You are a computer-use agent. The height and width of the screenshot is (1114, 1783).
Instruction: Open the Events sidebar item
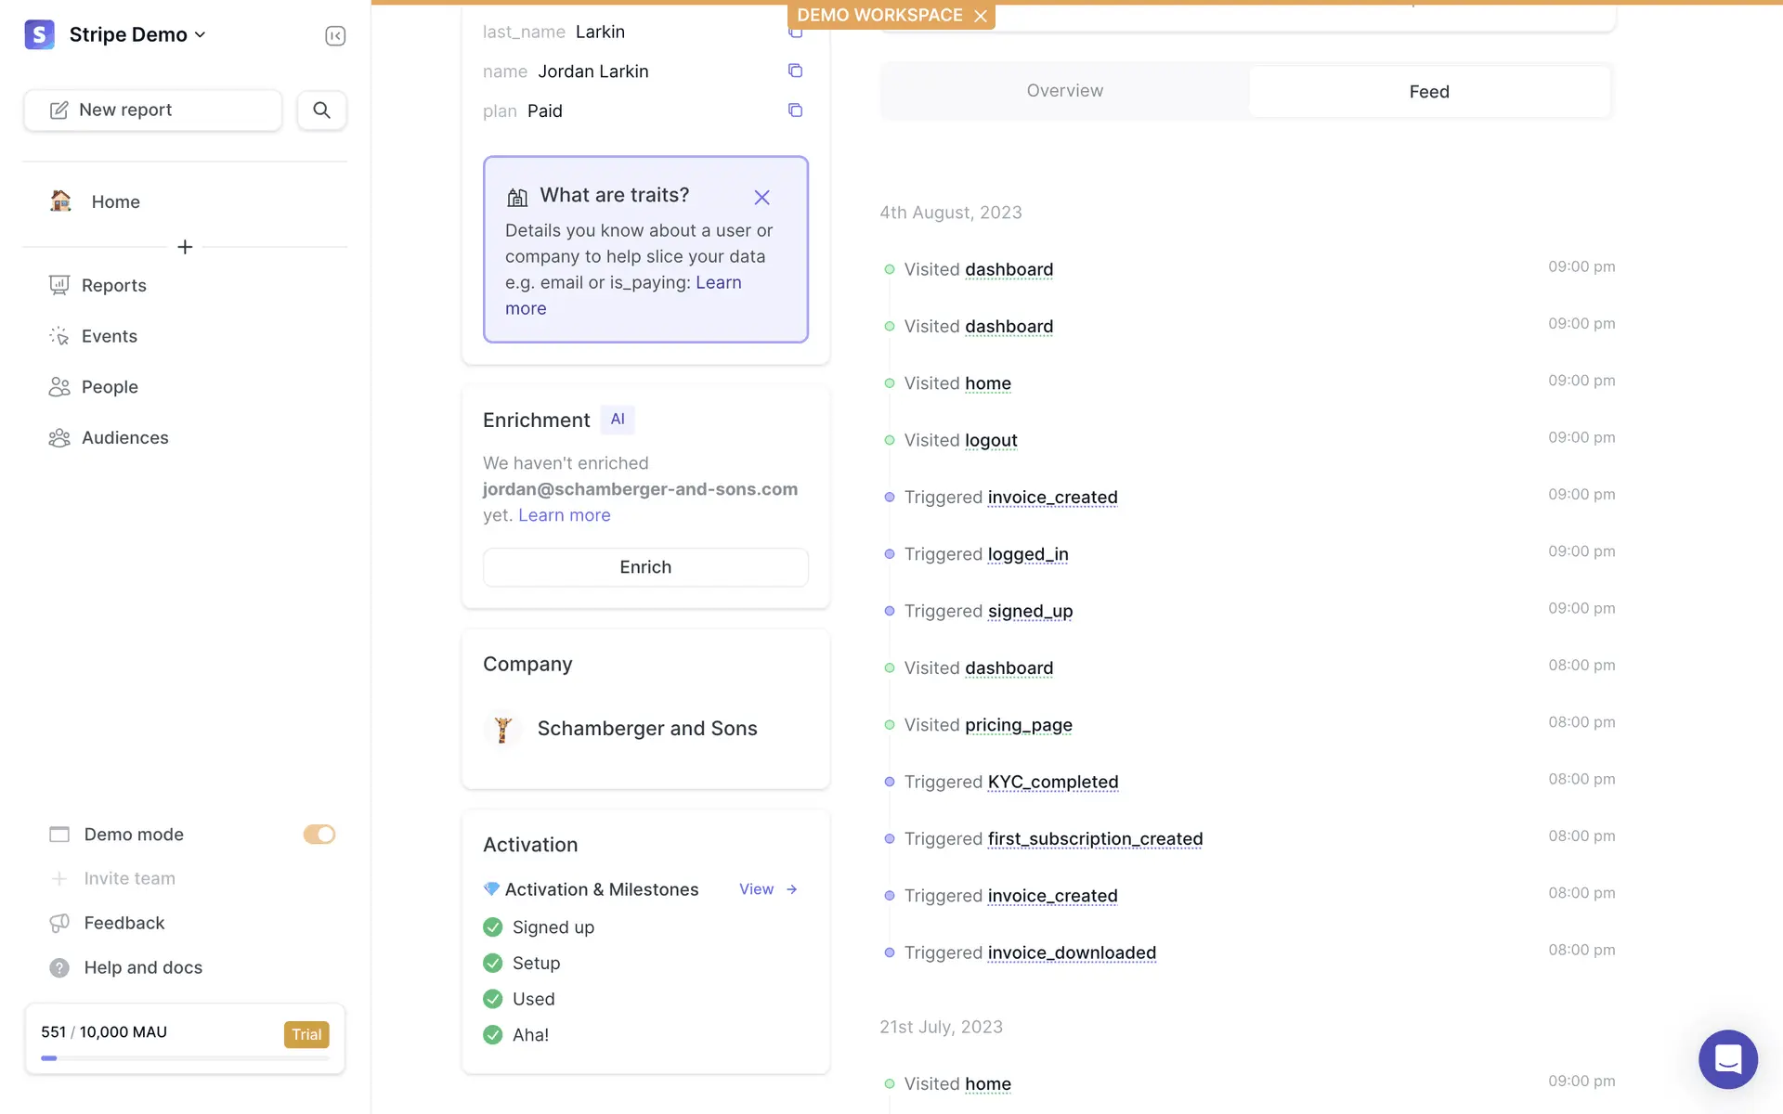109,336
